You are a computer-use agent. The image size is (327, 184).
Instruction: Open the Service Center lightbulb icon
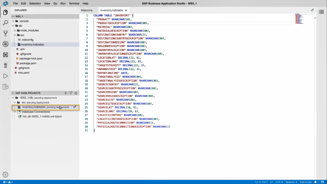(5, 65)
